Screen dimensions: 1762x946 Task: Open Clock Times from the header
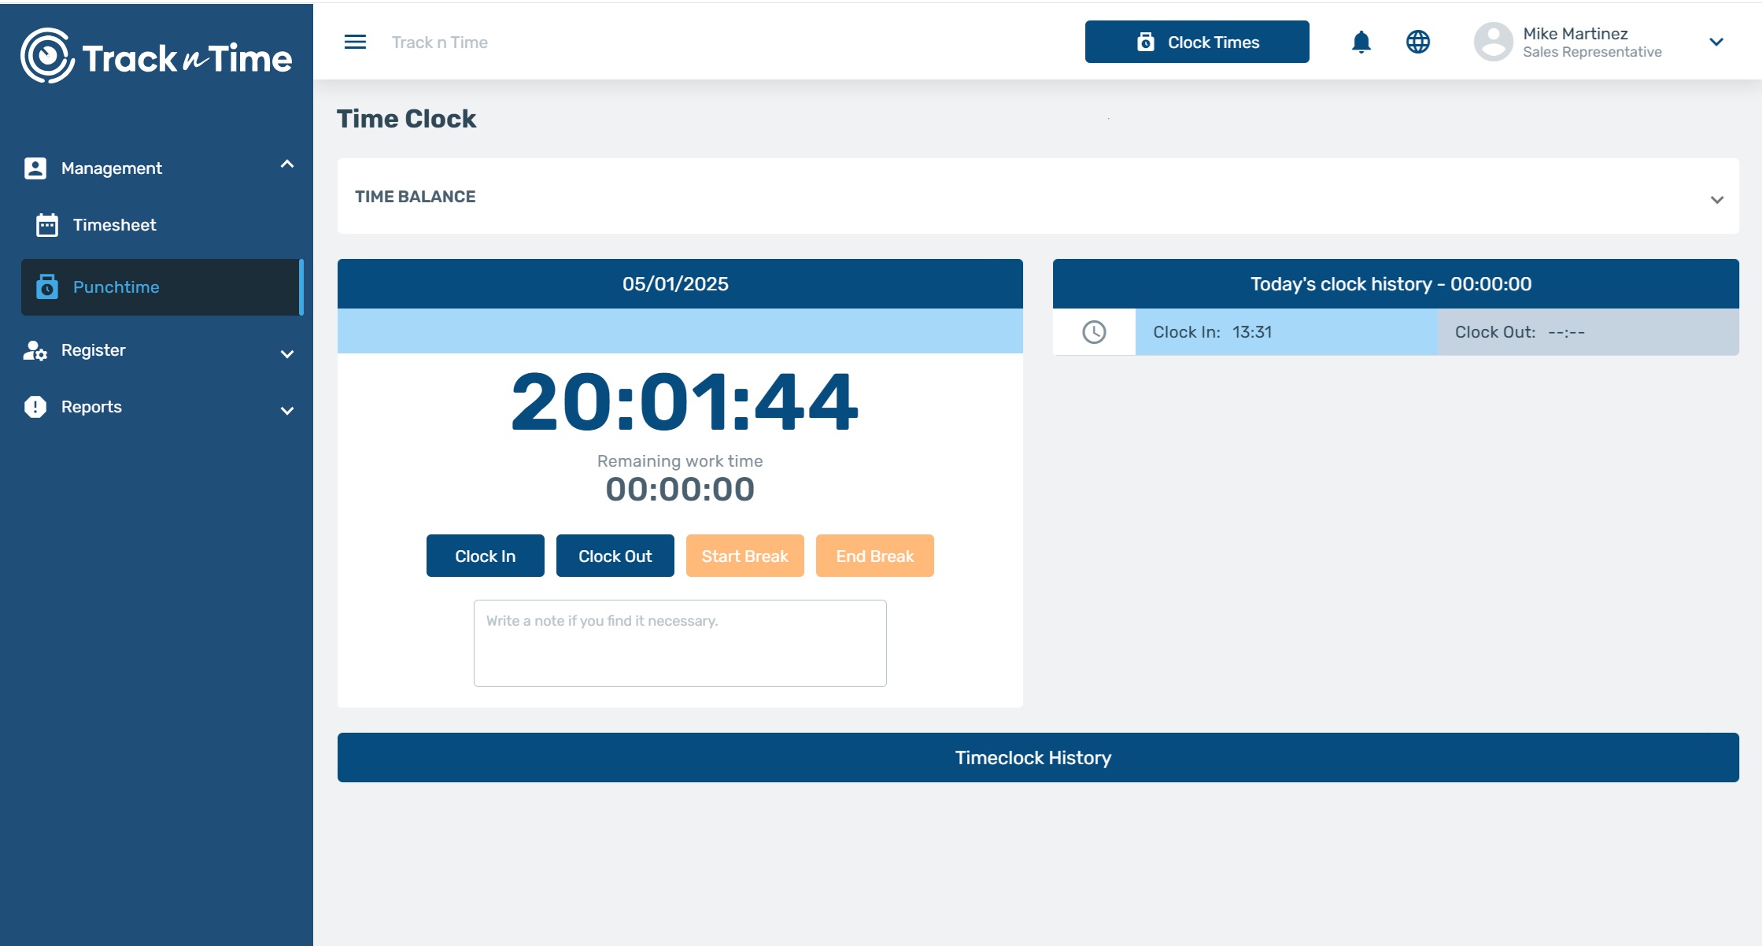[x=1196, y=42]
